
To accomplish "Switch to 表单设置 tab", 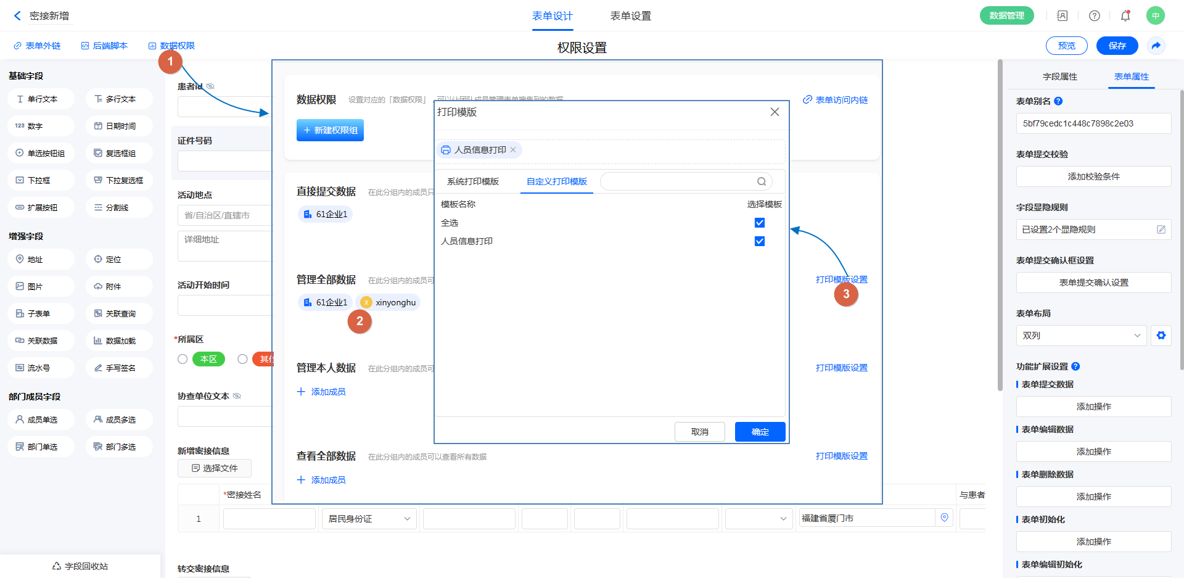I will click(x=630, y=16).
